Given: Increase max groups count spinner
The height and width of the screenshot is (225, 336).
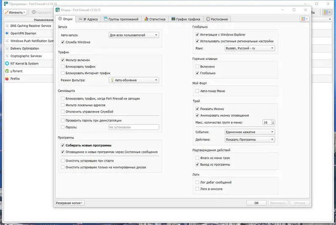Looking at the screenshot, I should [273, 121].
